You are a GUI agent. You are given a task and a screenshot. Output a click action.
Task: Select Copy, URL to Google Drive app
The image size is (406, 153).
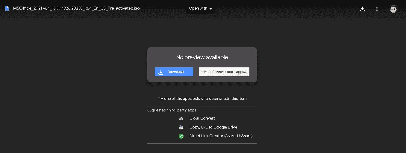tap(213, 127)
